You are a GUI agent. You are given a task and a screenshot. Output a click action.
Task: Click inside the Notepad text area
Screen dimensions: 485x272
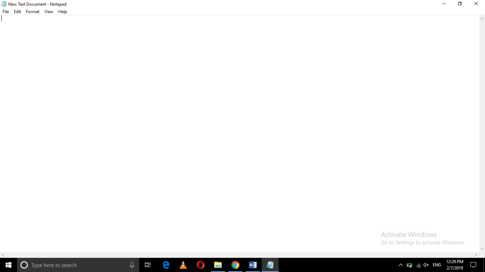(240, 134)
